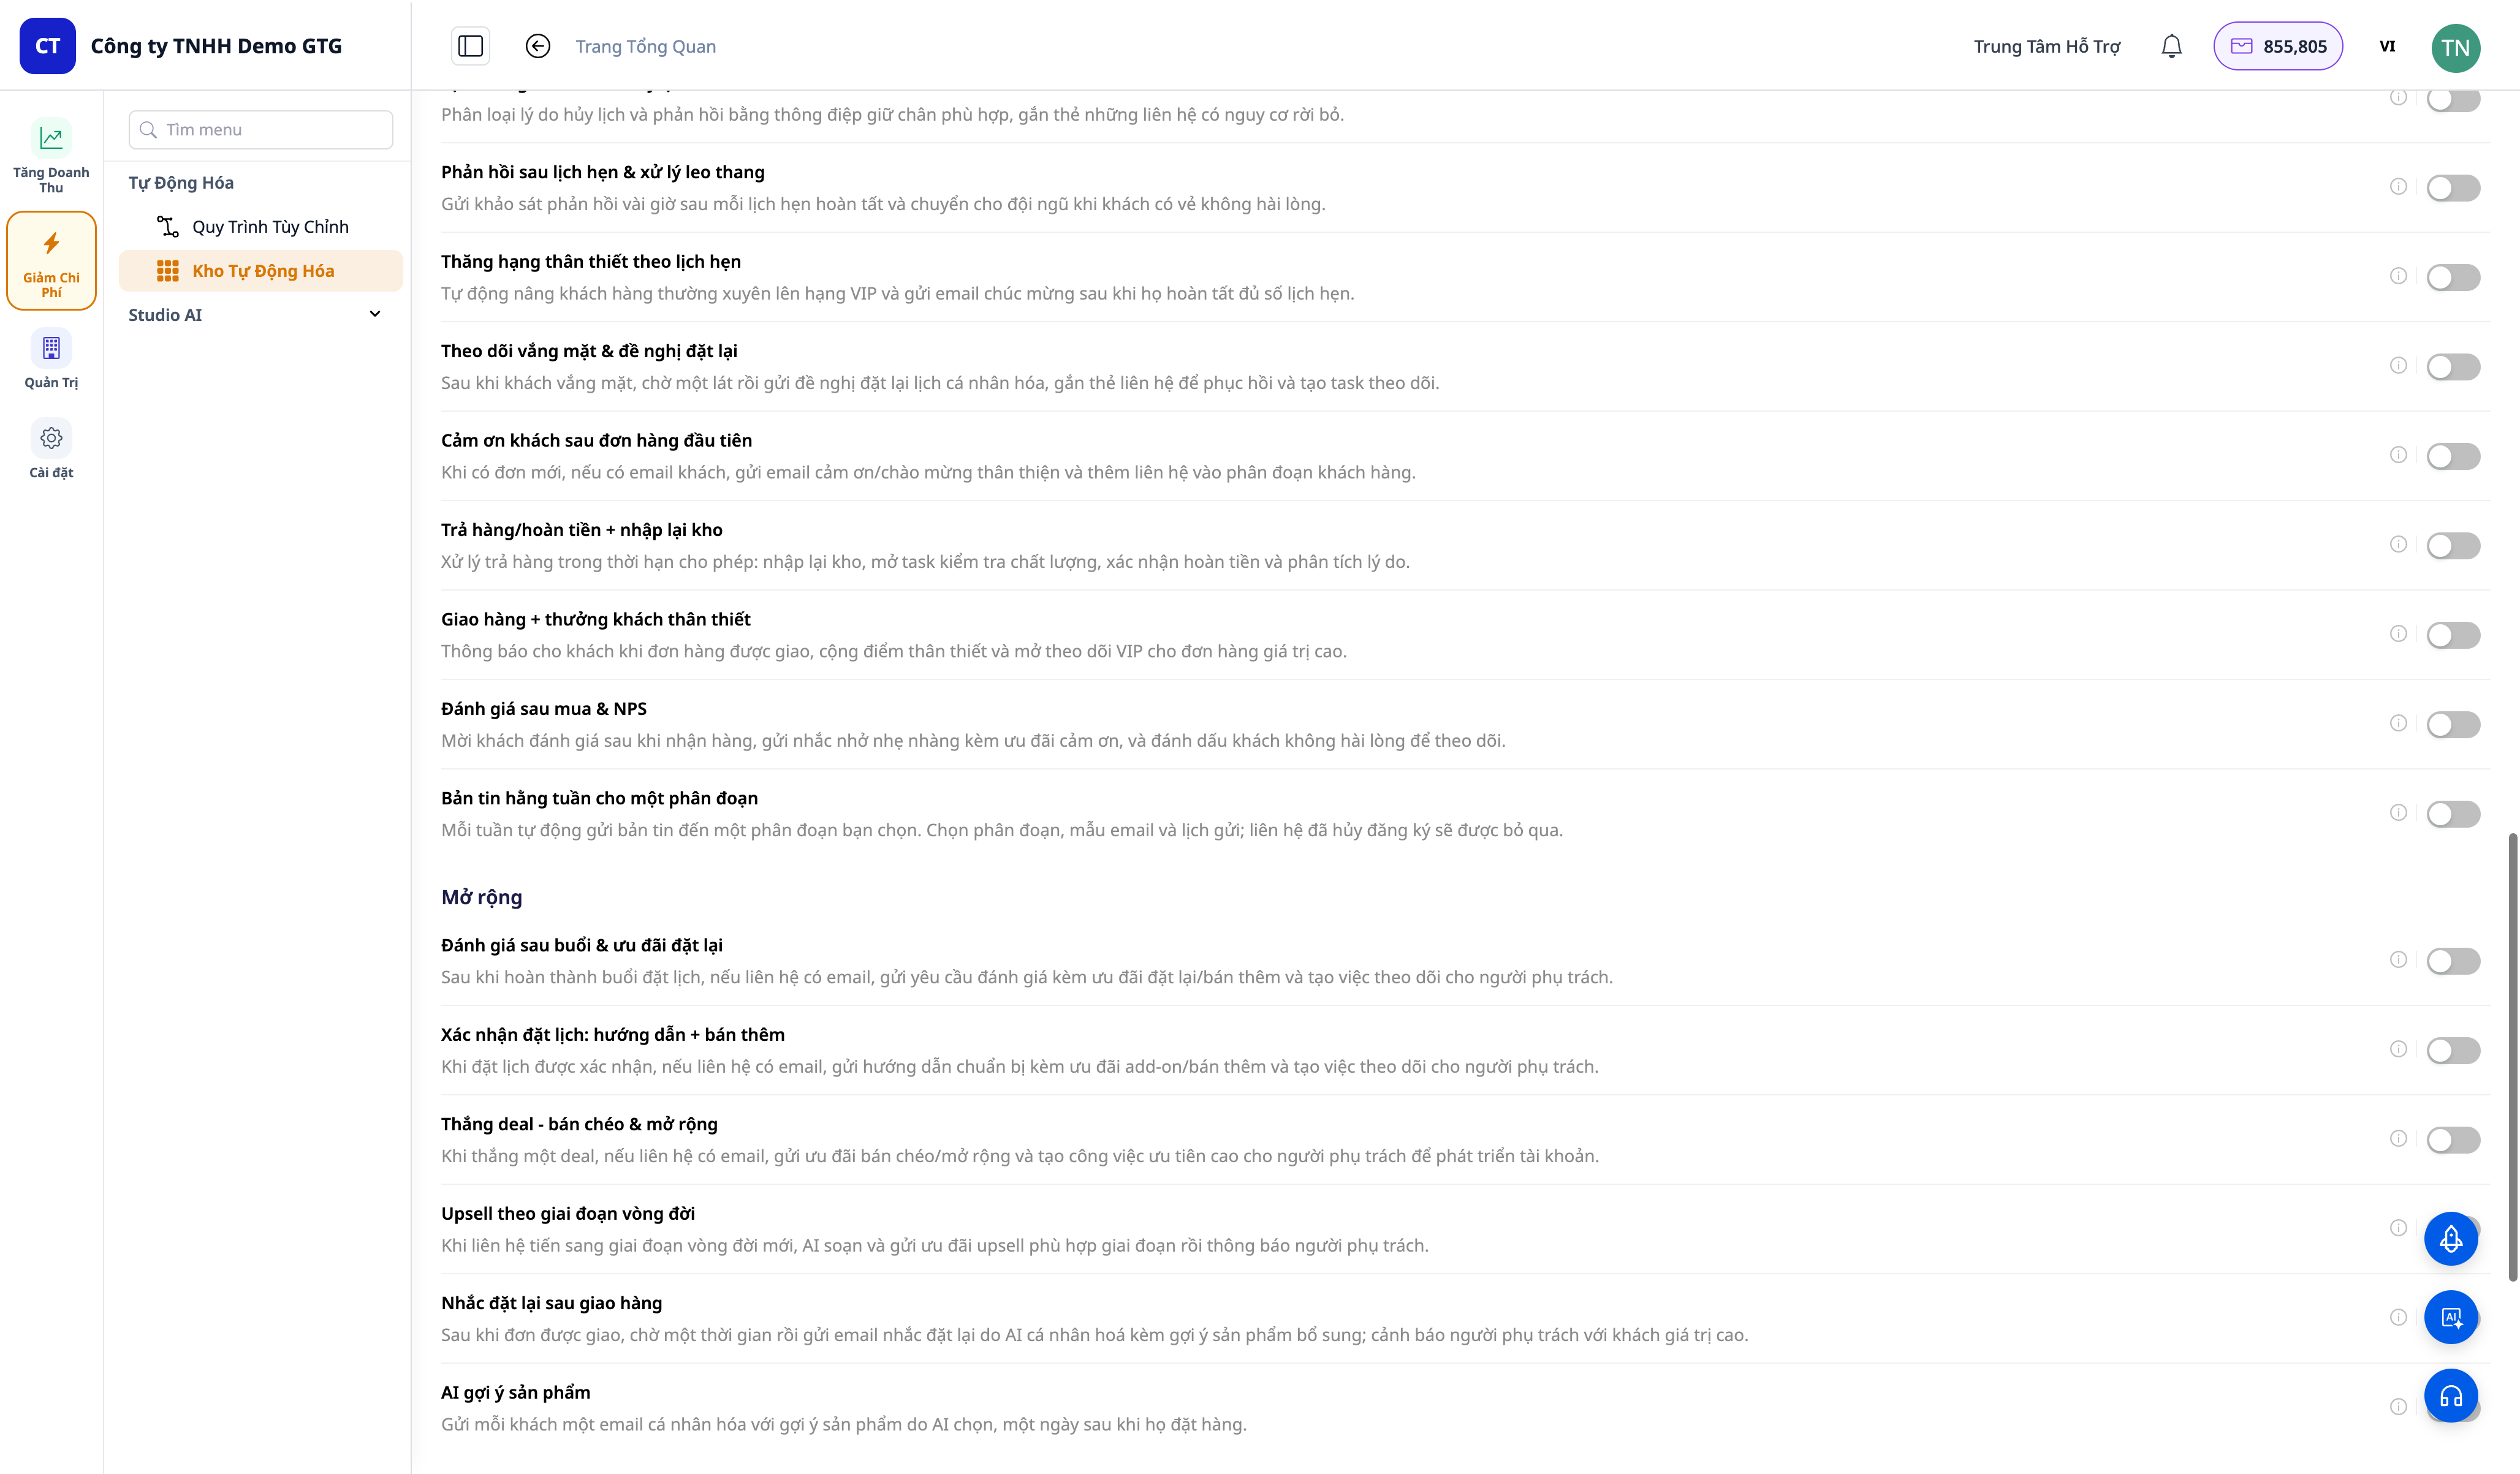The width and height of the screenshot is (2520, 1474).
Task: Click Công ty TNHH Demo GTG name
Action: (216, 46)
